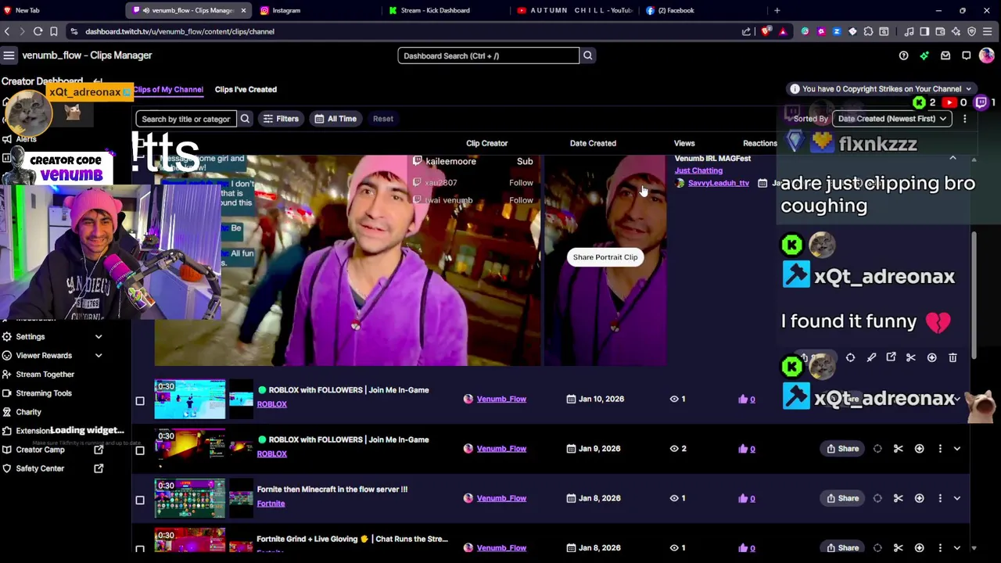1001x563 pixels.
Task: Click the pen edit icon in expanded clip toolbar
Action: [871, 357]
